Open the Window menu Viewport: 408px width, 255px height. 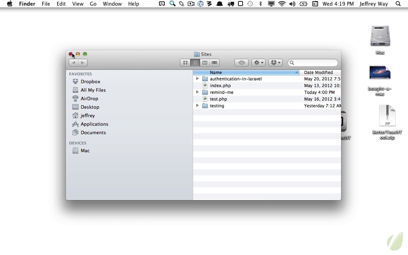tap(112, 4)
